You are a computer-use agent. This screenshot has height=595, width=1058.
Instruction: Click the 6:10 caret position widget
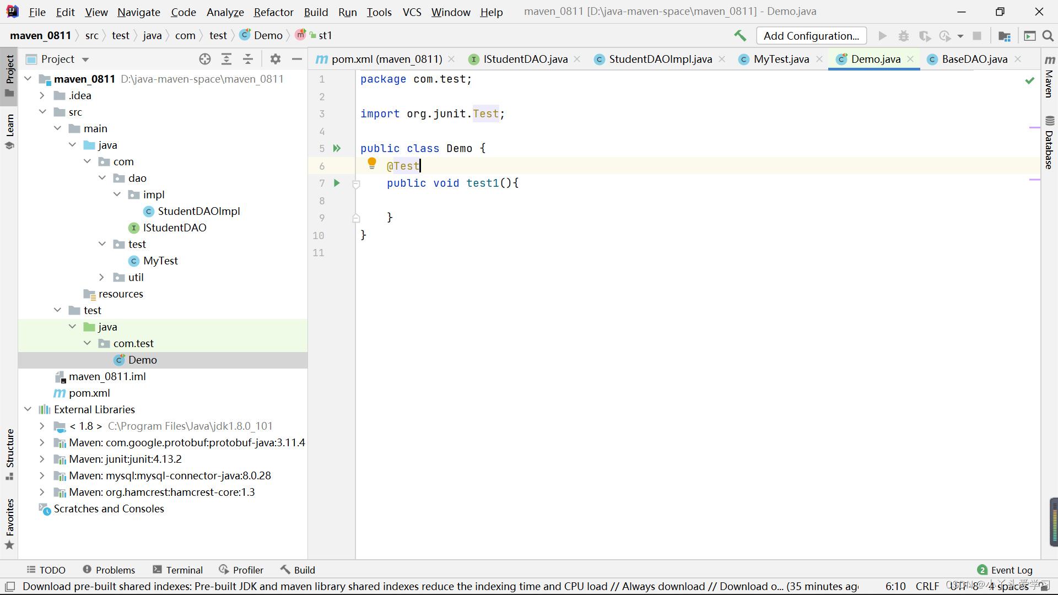(895, 586)
